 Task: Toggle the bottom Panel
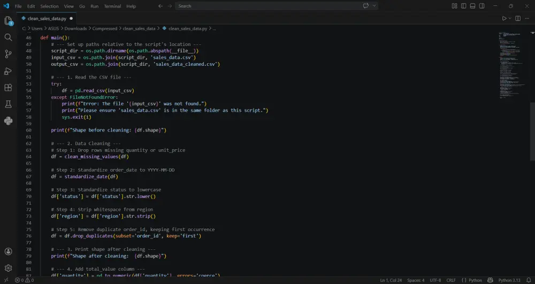tap(472, 6)
